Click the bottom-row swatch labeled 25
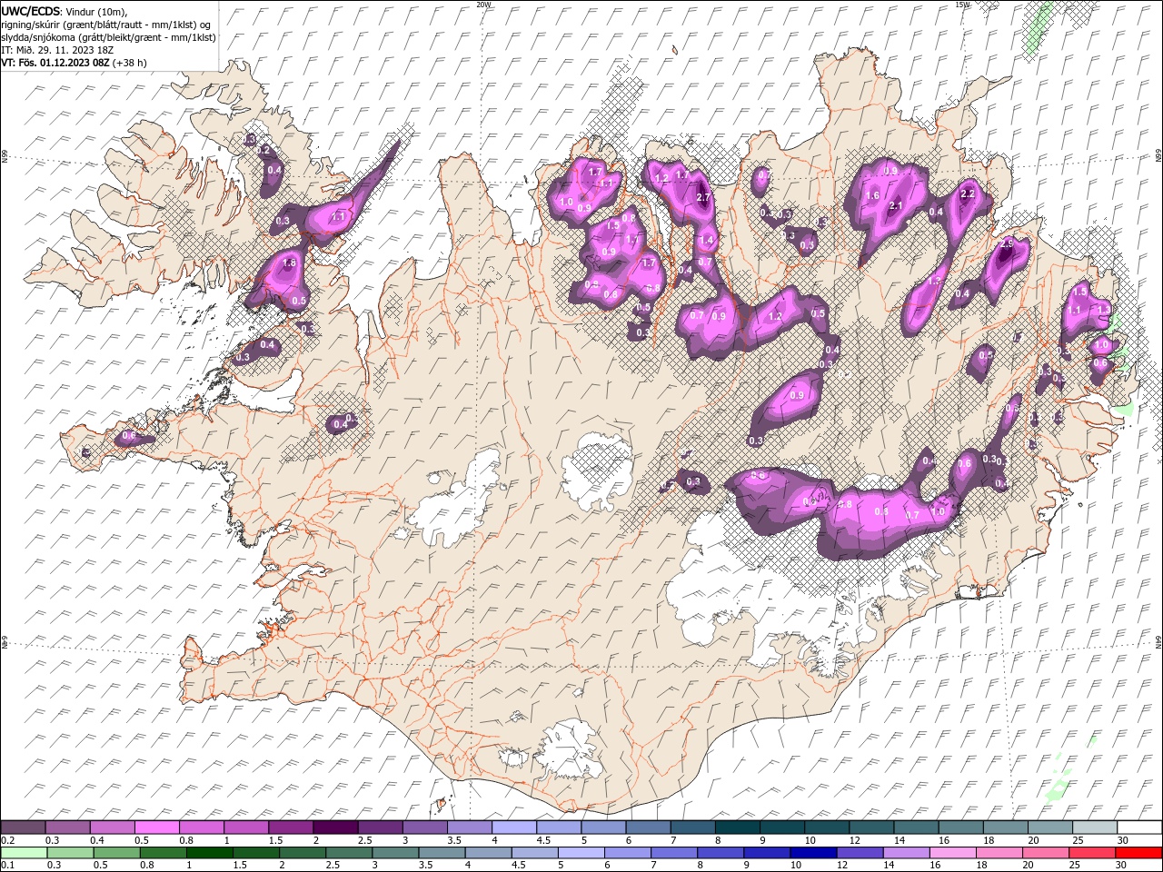Image resolution: width=1163 pixels, height=872 pixels. pyautogui.click(x=1090, y=853)
